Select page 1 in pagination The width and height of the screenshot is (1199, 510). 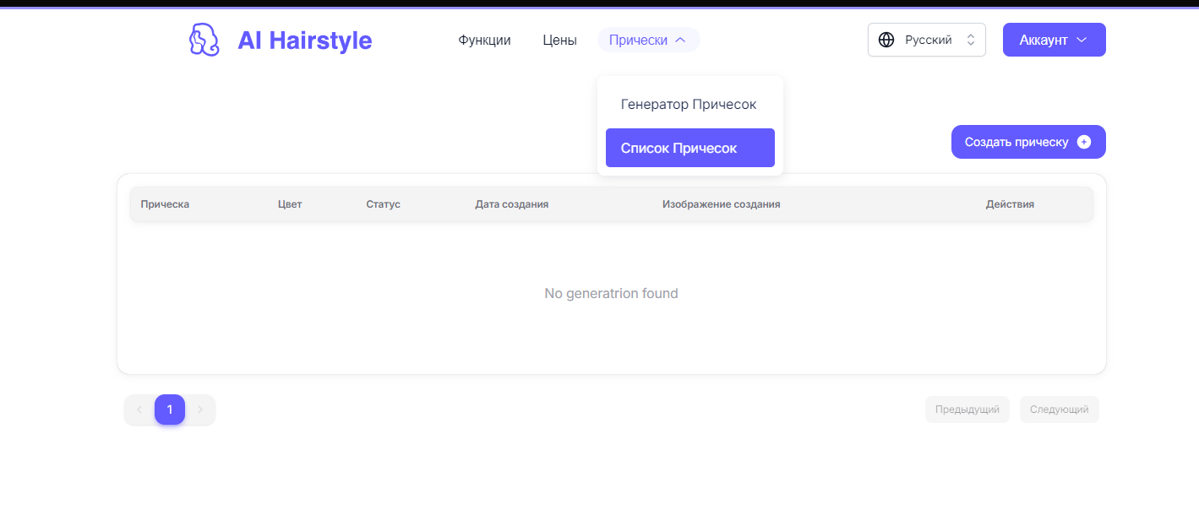click(170, 410)
